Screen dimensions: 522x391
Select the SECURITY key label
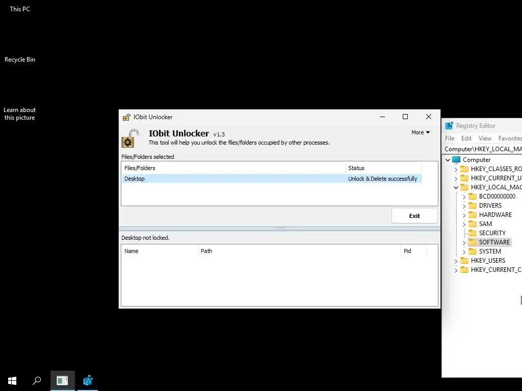492,233
